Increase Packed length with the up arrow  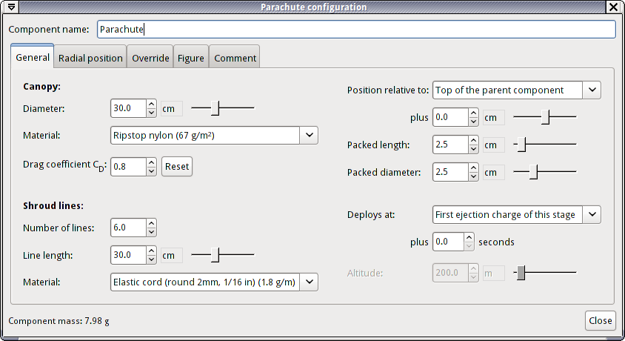pos(474,140)
